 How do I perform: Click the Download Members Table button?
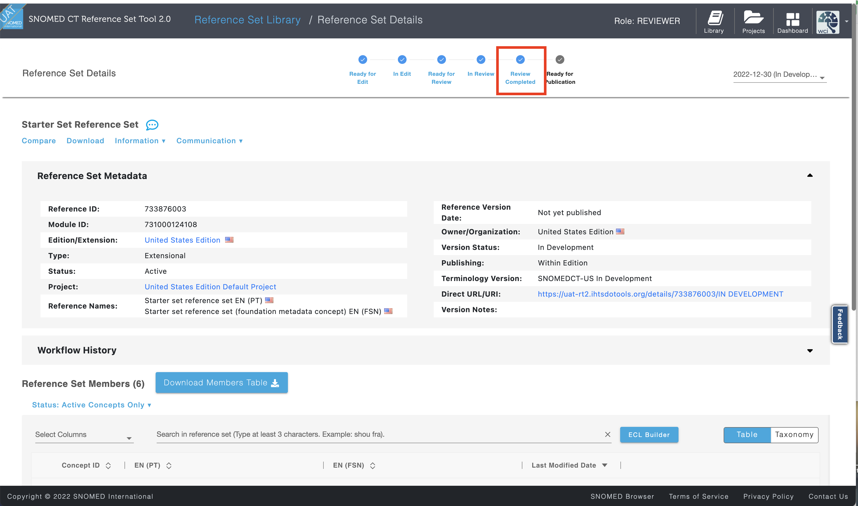[222, 382]
